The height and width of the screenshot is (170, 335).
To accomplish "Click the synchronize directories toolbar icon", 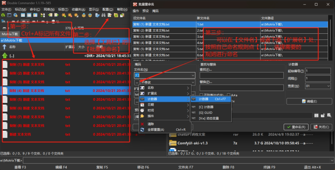I will point(43,15).
